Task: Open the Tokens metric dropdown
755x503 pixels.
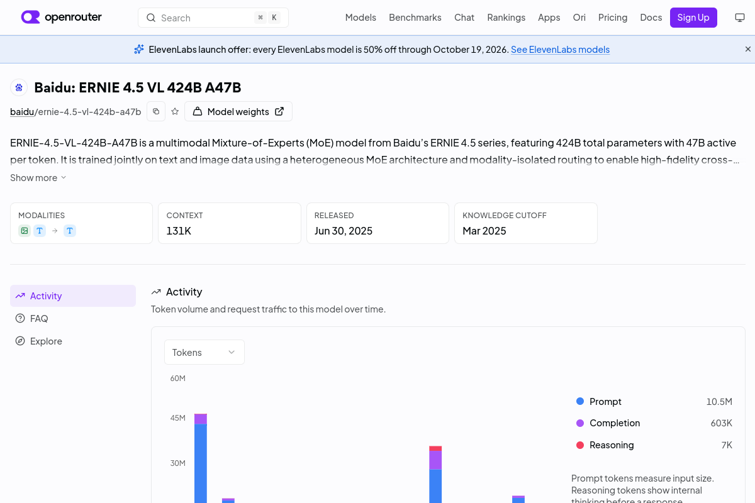Action: coord(204,352)
